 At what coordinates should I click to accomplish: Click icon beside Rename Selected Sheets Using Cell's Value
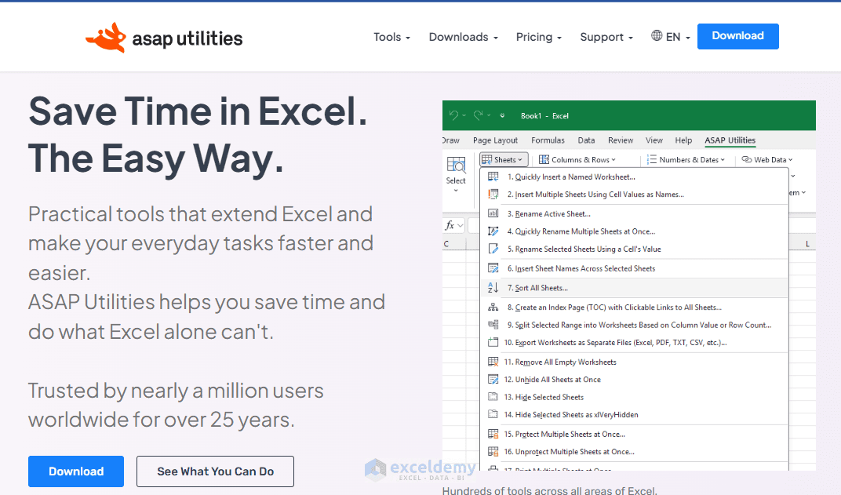(x=493, y=249)
